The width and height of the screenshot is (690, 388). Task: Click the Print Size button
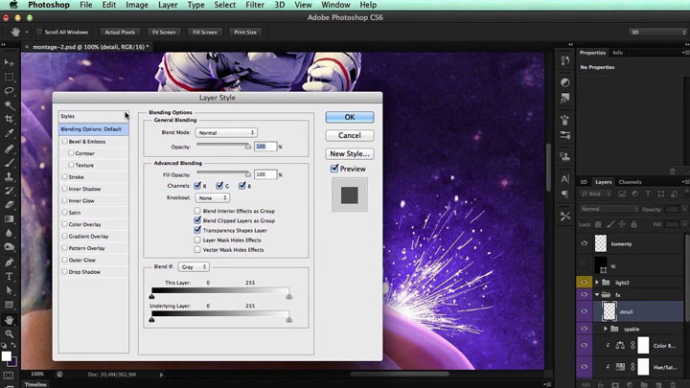pyautogui.click(x=245, y=33)
